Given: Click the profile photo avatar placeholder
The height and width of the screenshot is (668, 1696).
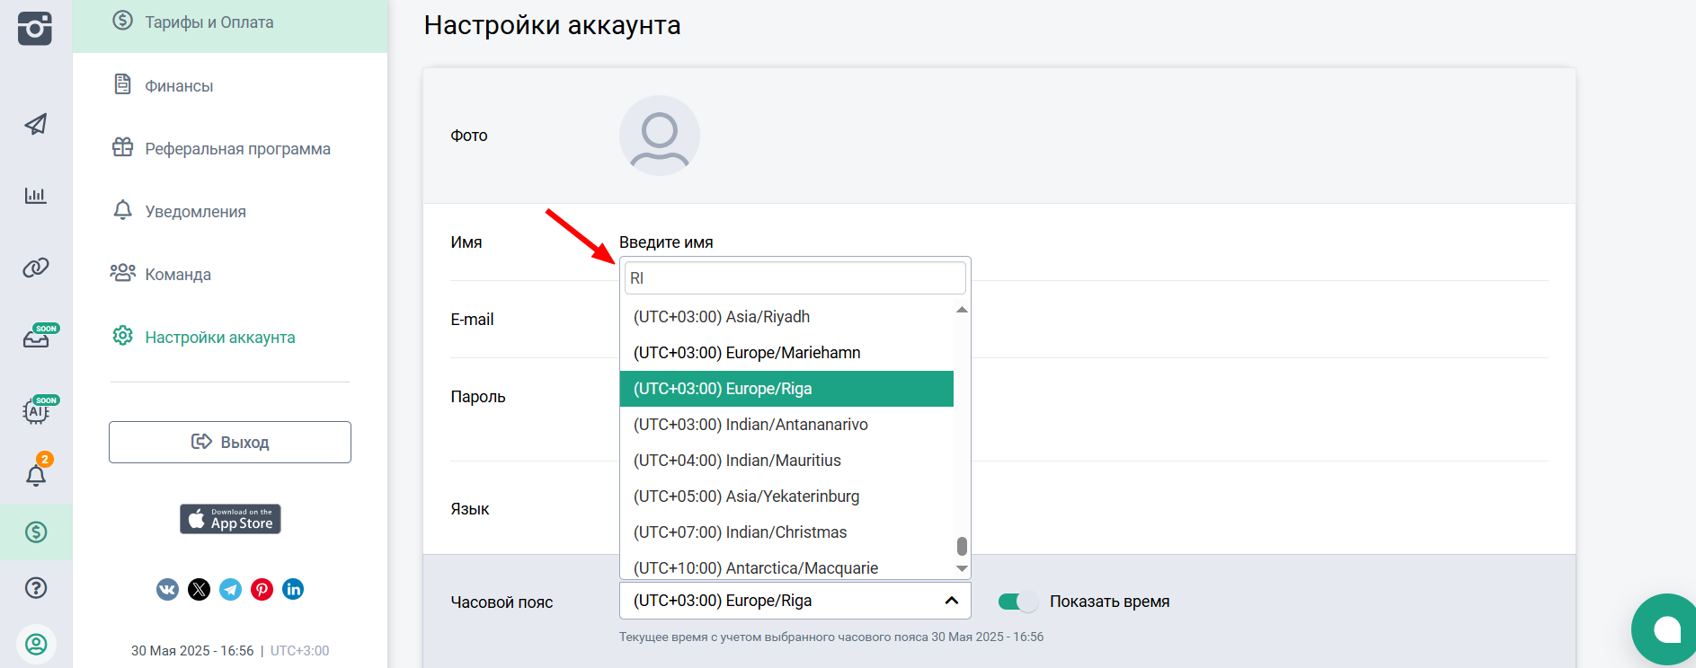Looking at the screenshot, I should pyautogui.click(x=660, y=136).
